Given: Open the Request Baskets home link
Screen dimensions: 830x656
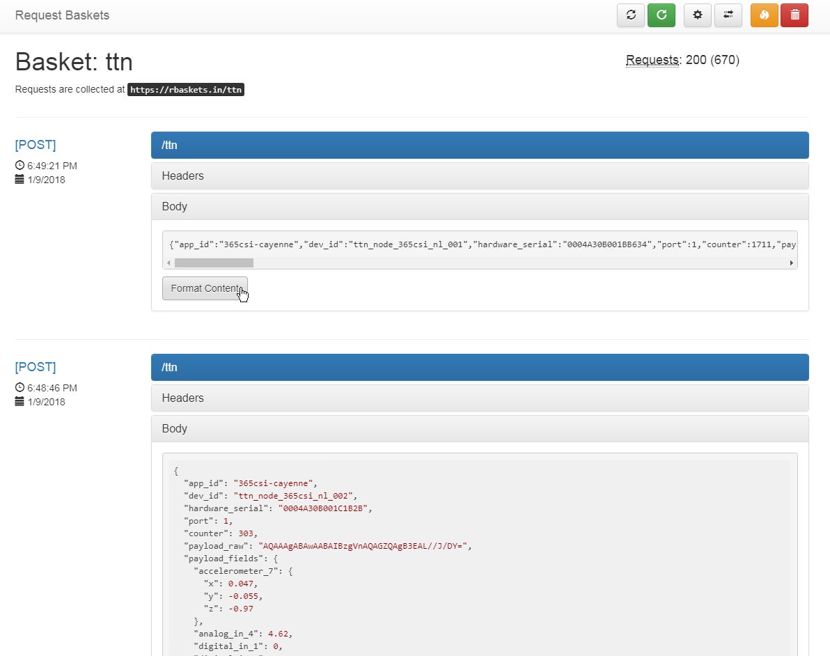Looking at the screenshot, I should point(62,15).
